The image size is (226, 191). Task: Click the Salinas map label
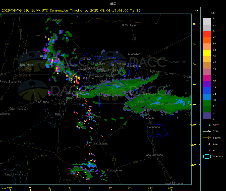[43, 102]
